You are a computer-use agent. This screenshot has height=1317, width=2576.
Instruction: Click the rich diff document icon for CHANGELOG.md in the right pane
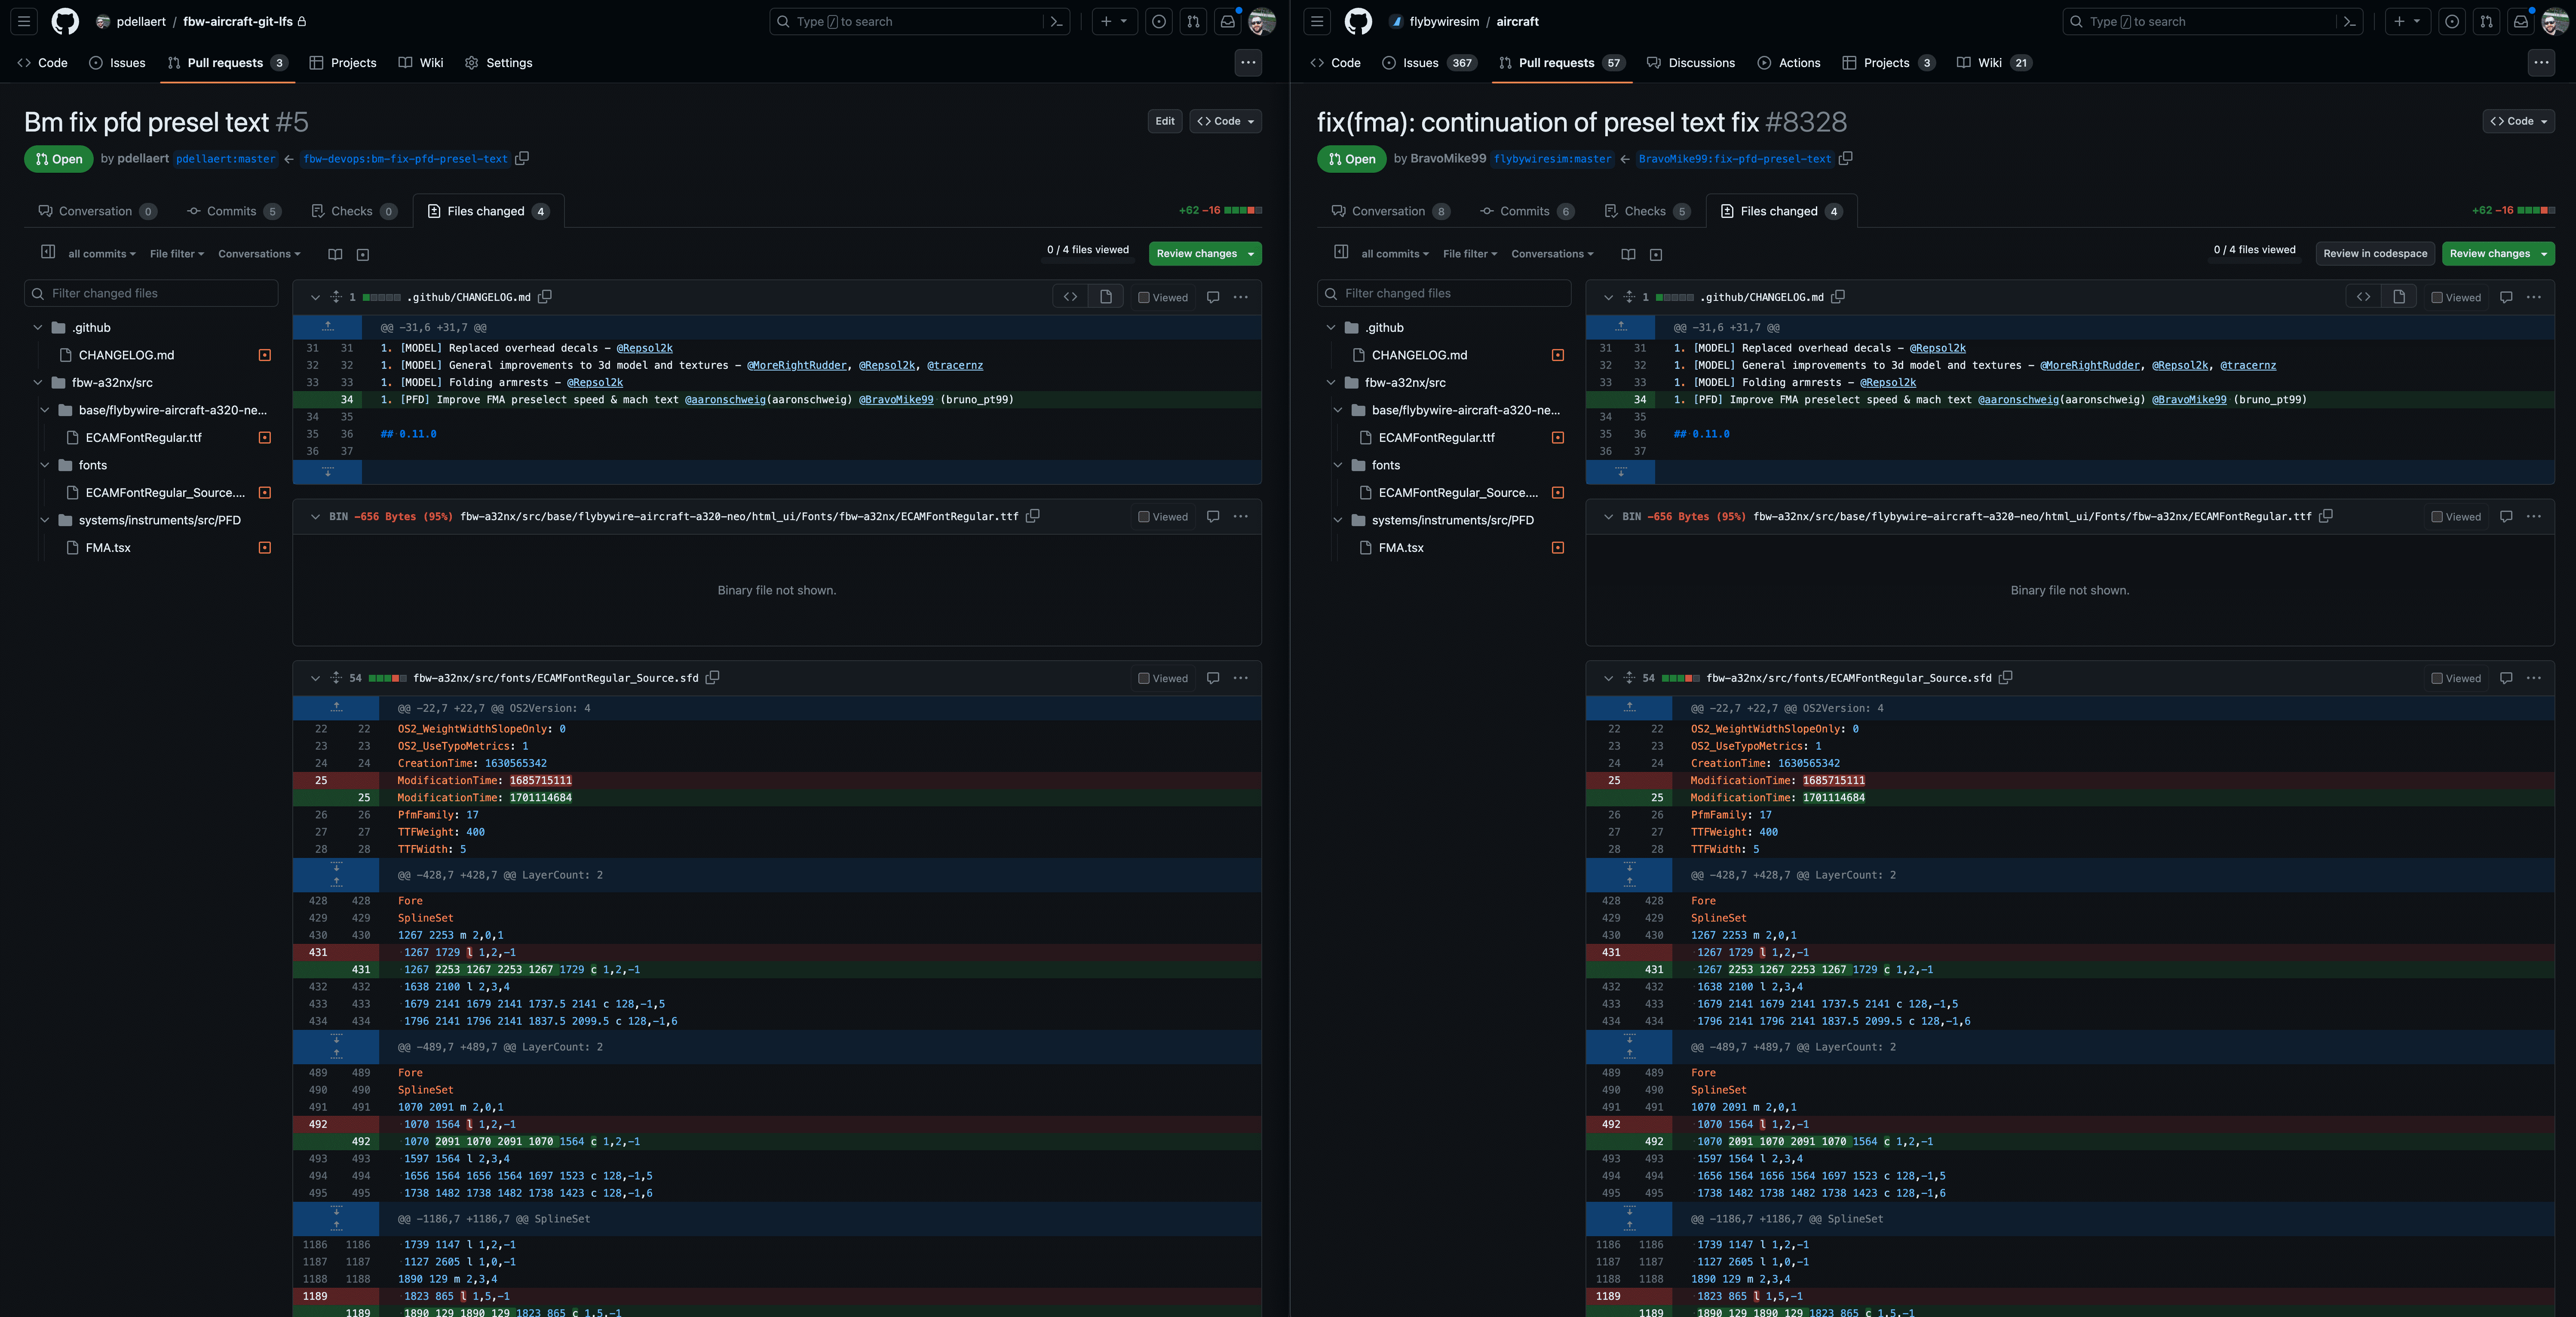[x=2398, y=297]
